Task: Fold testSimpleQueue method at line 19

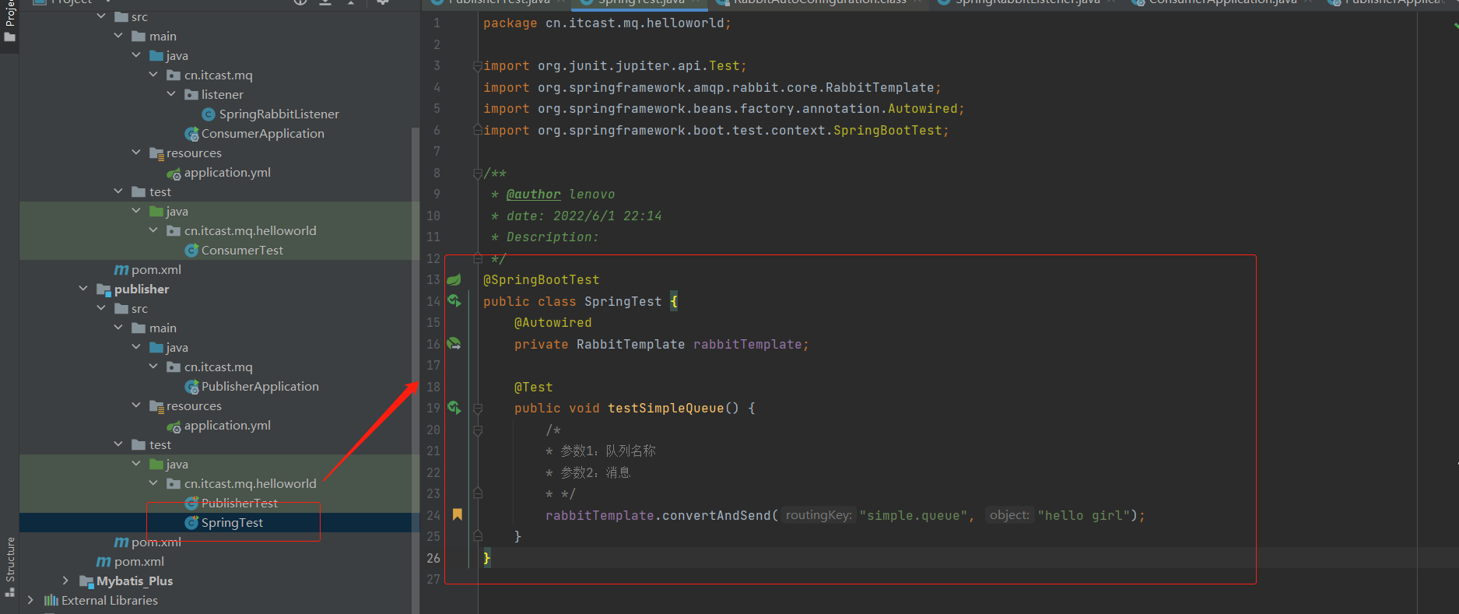Action: (478, 409)
